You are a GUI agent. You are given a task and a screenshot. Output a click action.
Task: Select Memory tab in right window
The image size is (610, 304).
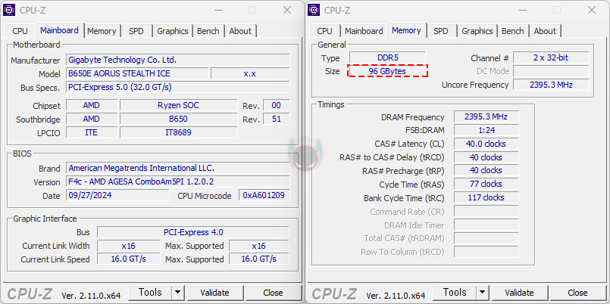406,30
